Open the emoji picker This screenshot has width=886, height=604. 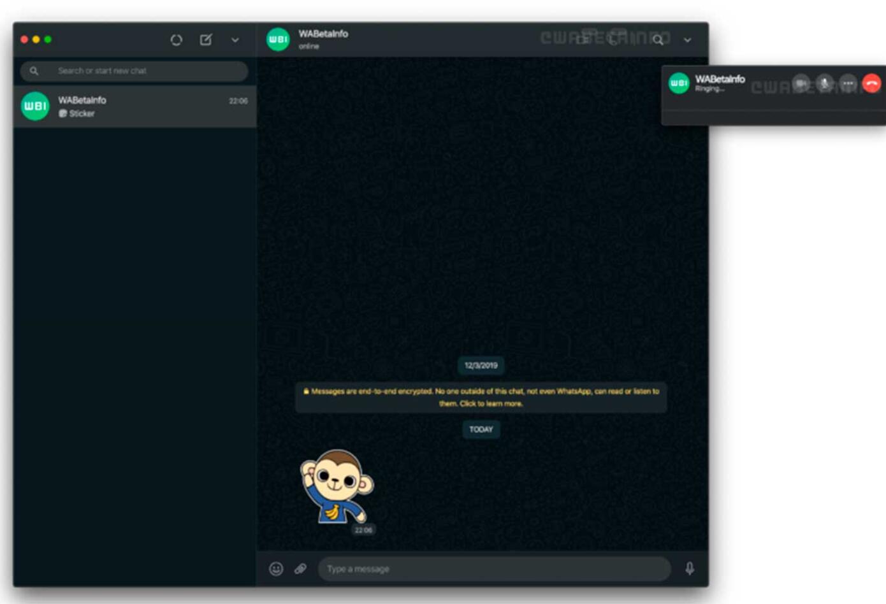[x=276, y=569]
